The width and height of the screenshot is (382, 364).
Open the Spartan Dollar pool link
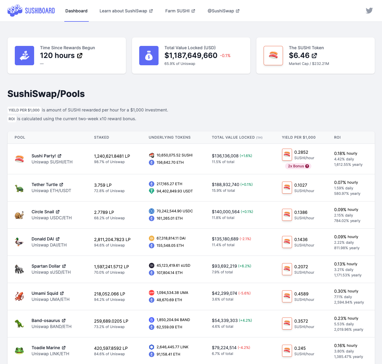[49, 266]
